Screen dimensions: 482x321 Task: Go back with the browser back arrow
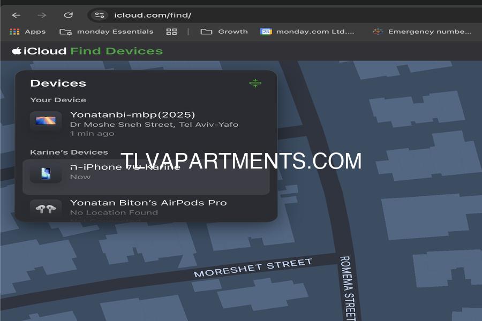pyautogui.click(x=16, y=15)
